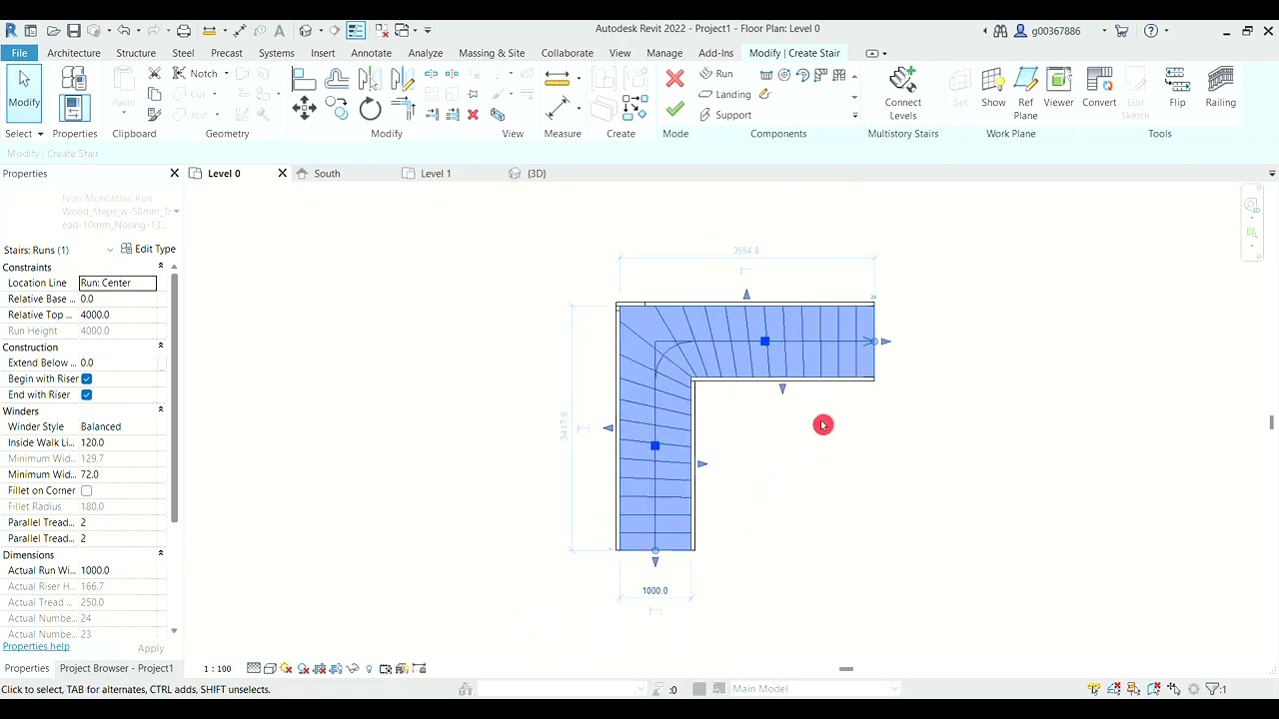Click the 1000.0 width dimension in the drawing
The image size is (1279, 719).
click(x=654, y=590)
